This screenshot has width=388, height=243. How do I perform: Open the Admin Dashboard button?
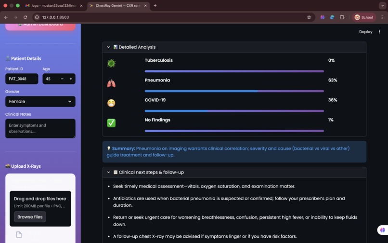[x=40, y=27]
